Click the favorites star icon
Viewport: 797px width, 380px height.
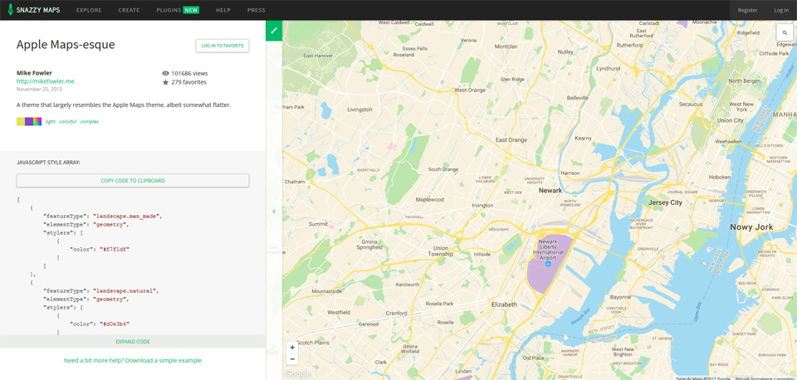(165, 82)
